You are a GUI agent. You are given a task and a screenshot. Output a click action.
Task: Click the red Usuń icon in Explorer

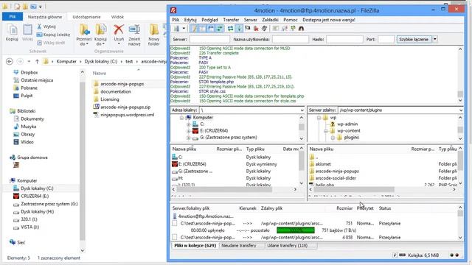tap(119, 29)
